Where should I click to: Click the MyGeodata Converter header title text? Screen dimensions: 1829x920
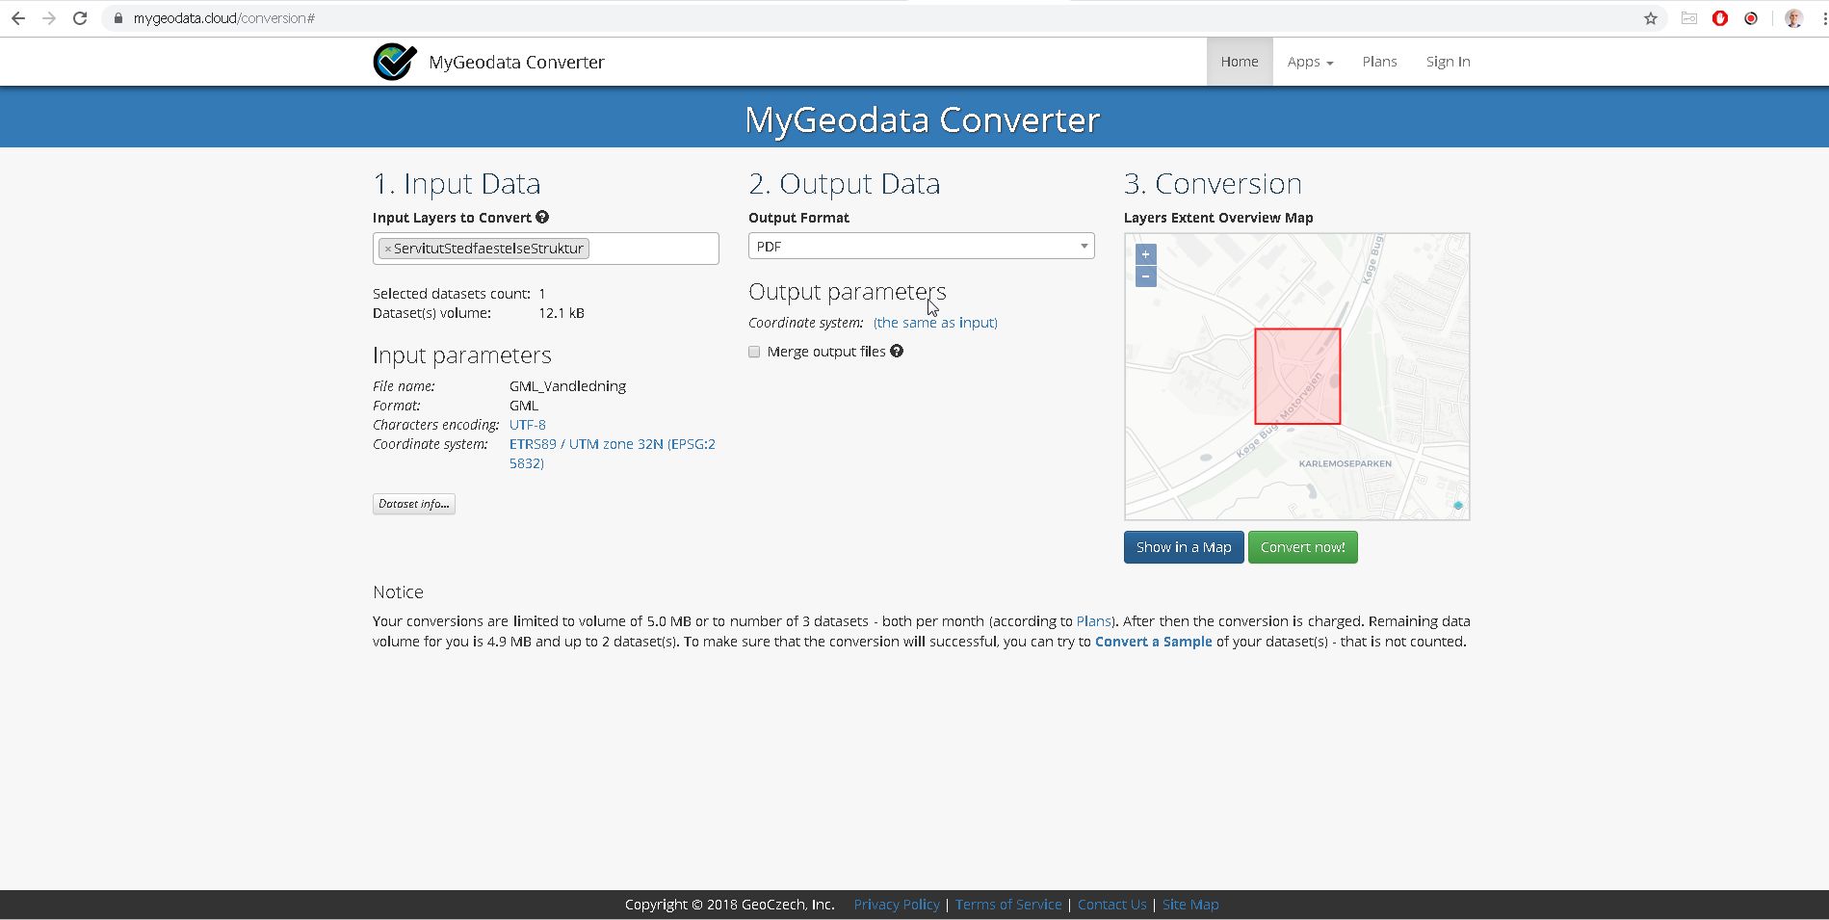click(x=922, y=119)
